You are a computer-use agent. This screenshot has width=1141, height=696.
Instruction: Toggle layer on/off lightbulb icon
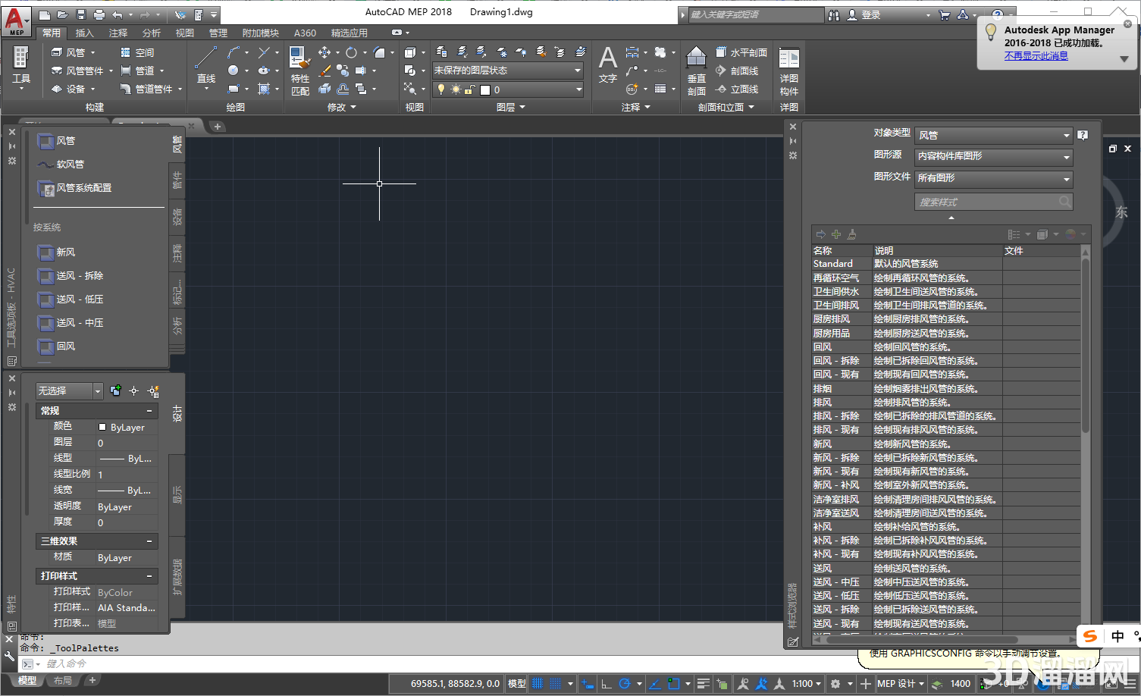click(x=441, y=89)
